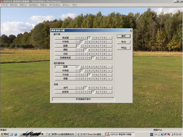The height and width of the screenshot is (137, 183).
Task: Set 螺距 pitch row to channel 6
Action: pyautogui.click(x=97, y=50)
